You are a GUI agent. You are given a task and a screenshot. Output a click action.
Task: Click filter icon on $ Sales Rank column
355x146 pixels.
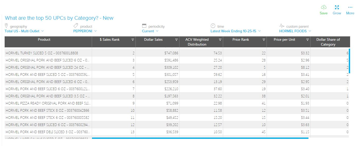pyautogui.click(x=133, y=40)
